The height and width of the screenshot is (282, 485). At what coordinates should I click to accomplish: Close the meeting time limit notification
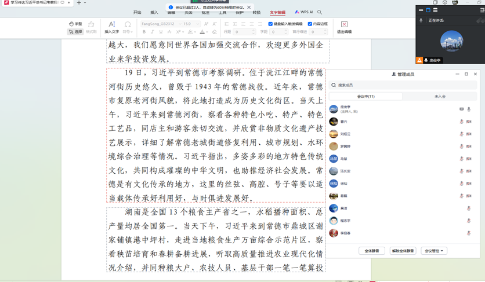tap(249, 8)
